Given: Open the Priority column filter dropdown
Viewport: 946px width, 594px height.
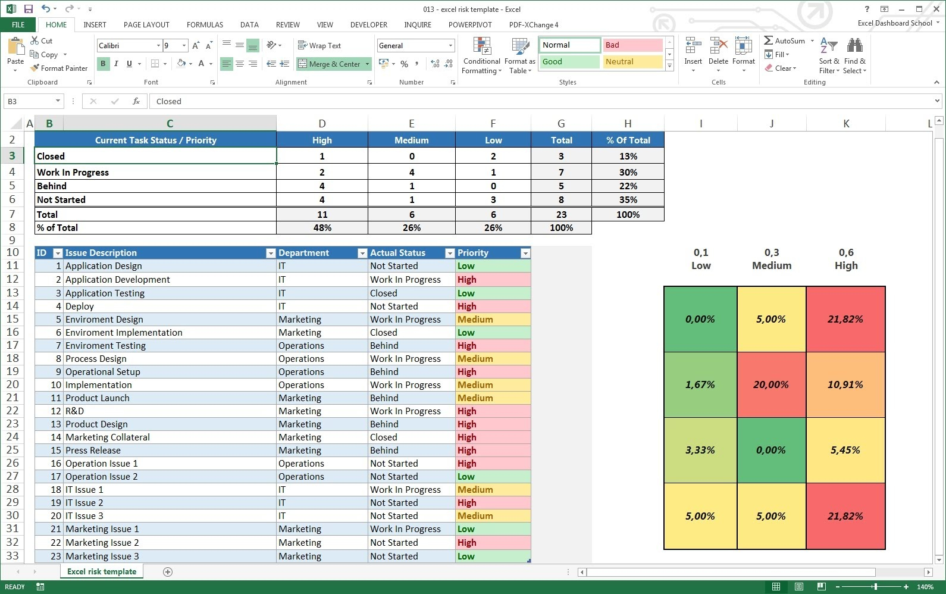Looking at the screenshot, I should [525, 254].
